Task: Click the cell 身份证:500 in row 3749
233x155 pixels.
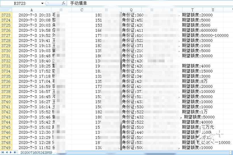Action: pyautogui.click(x=133, y=148)
